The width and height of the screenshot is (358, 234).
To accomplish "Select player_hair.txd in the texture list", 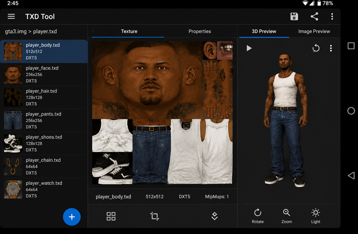I will click(x=44, y=98).
